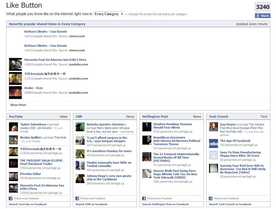This screenshot has width=276, height=209.
Task: Open Dozens Walk Past Dying Hero article
Action: coord(175,174)
